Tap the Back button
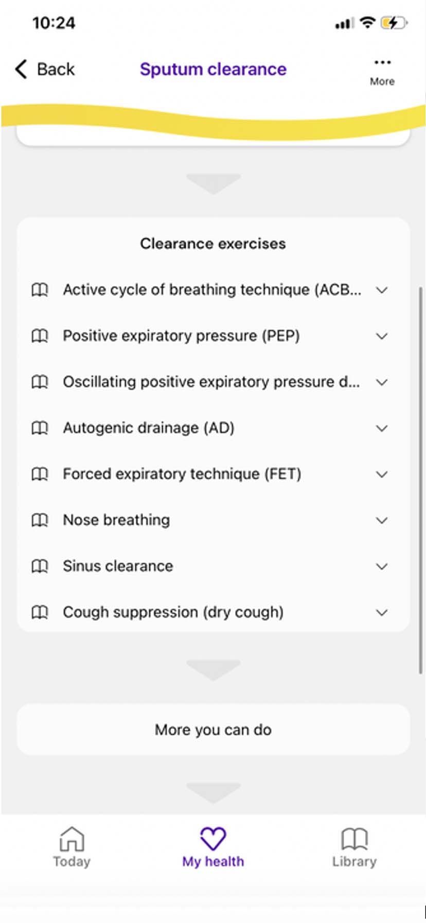Image resolution: width=426 pixels, height=923 pixels. click(44, 69)
